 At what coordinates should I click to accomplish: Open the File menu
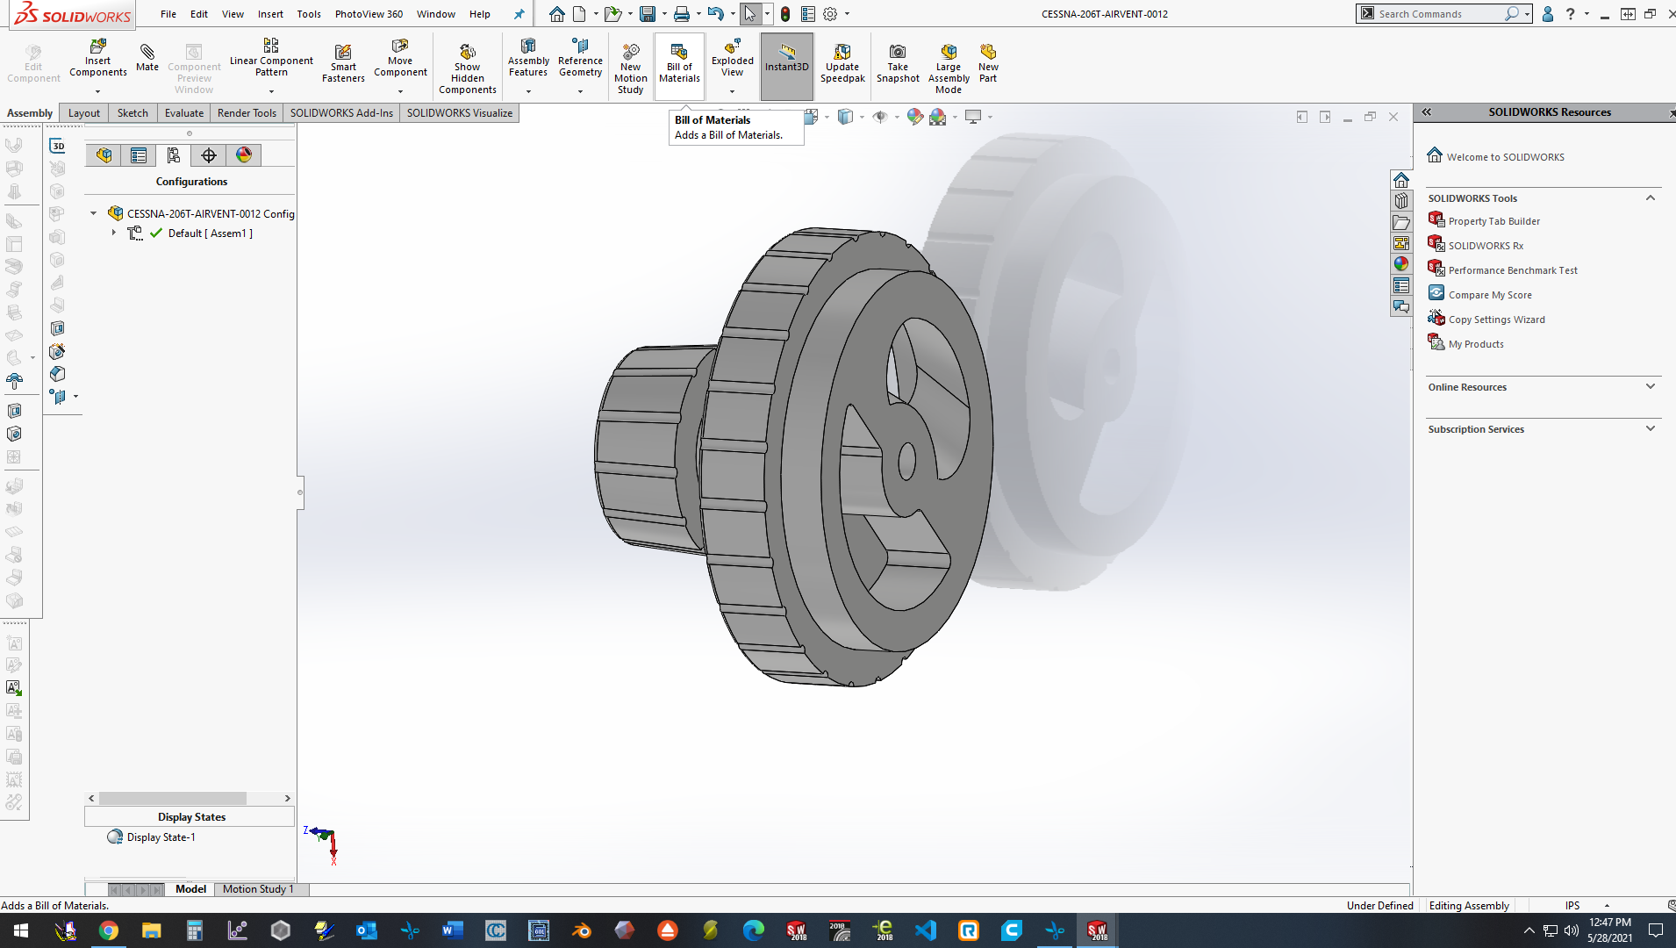point(168,14)
